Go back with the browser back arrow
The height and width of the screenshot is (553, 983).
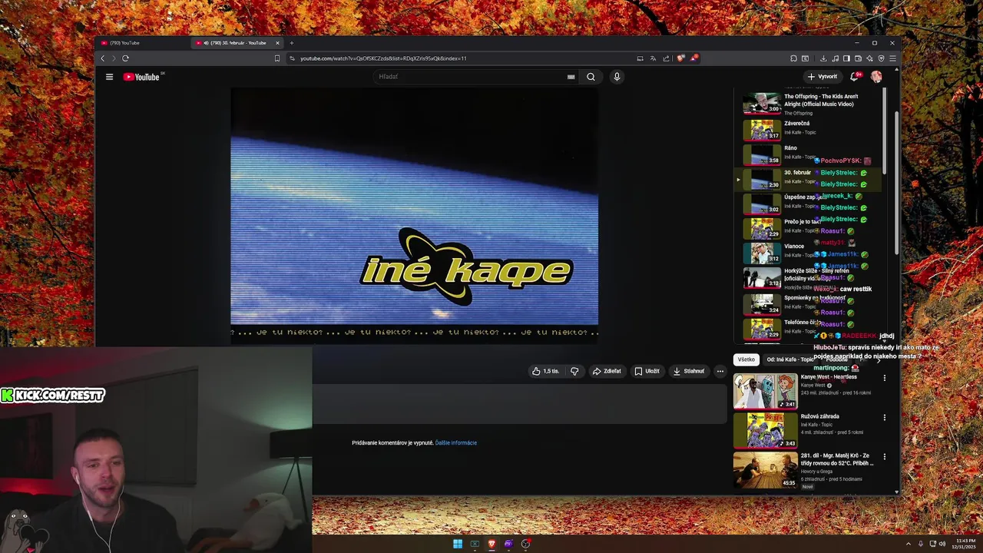coord(102,58)
